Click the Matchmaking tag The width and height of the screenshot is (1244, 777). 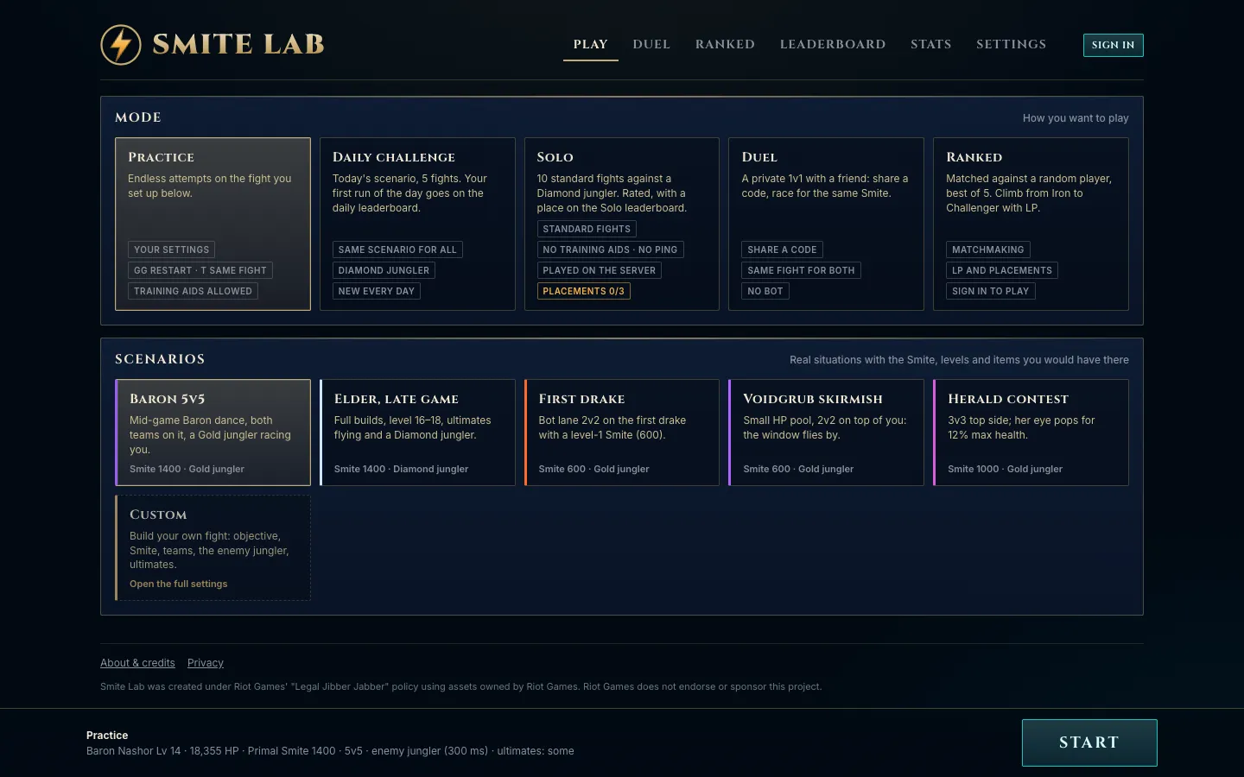988,250
